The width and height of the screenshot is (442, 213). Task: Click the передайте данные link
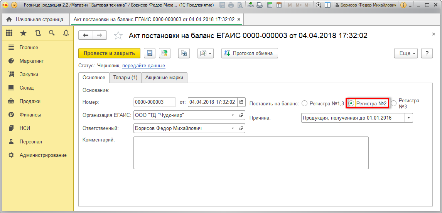click(x=143, y=66)
